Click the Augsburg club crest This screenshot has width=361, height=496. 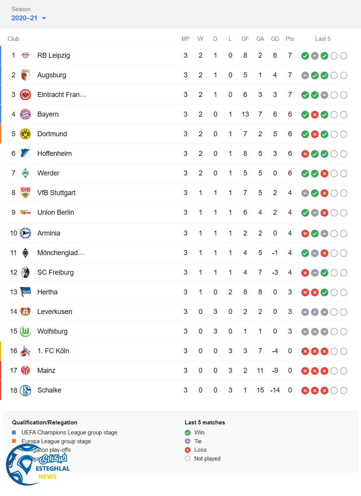[25, 75]
